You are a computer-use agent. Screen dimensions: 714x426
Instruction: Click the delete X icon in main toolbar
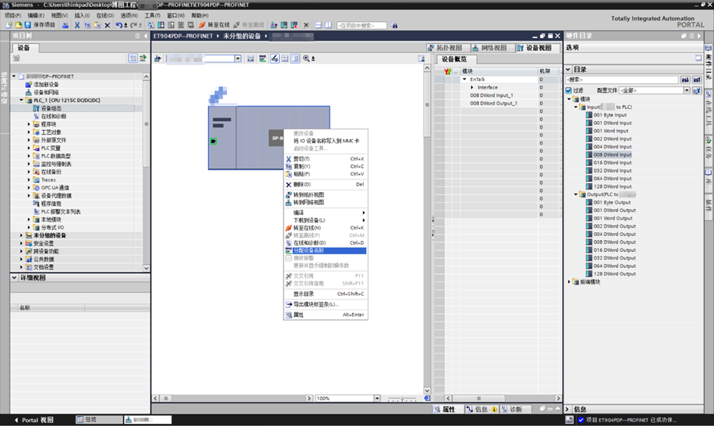(x=107, y=25)
